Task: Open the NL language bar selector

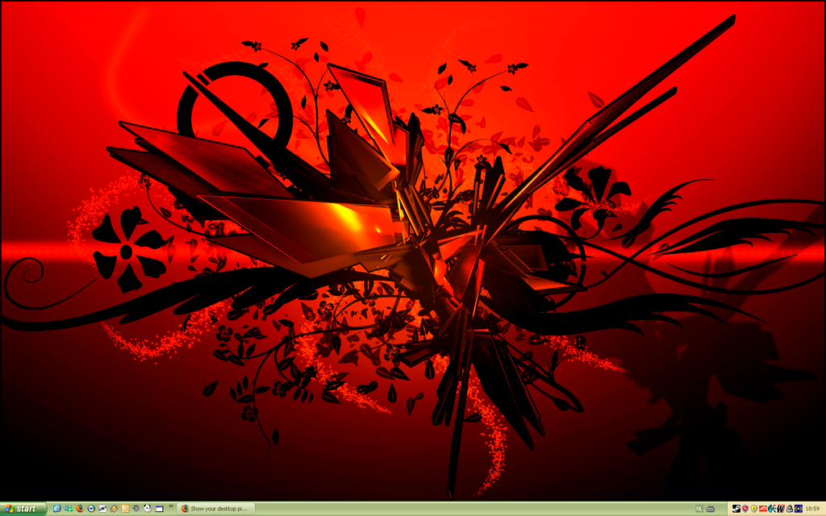Action: click(x=699, y=509)
